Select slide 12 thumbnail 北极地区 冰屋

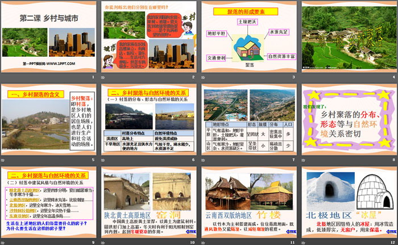pyautogui.click(x=349, y=202)
